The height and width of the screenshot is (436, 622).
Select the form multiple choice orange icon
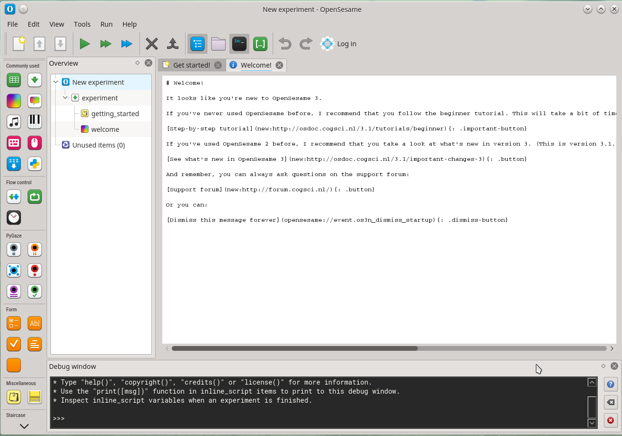click(14, 323)
